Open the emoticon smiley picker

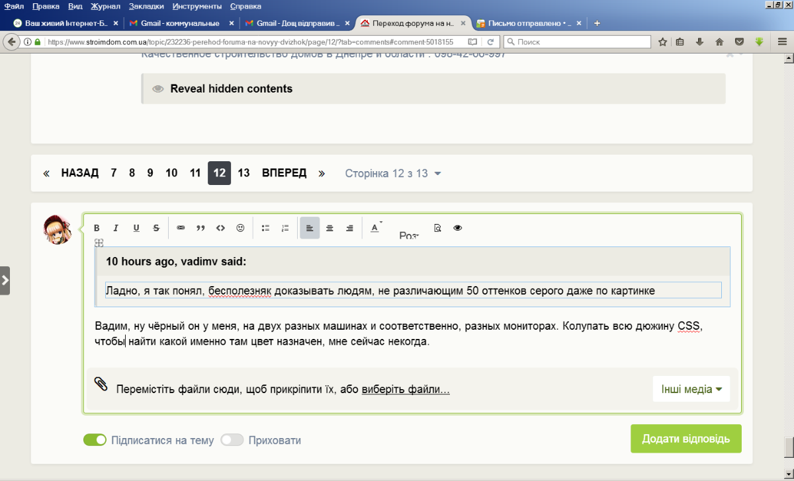point(240,228)
